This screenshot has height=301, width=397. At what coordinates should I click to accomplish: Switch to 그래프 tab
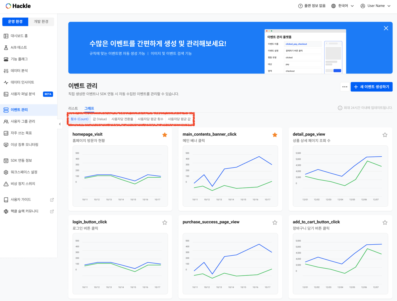[x=89, y=108]
